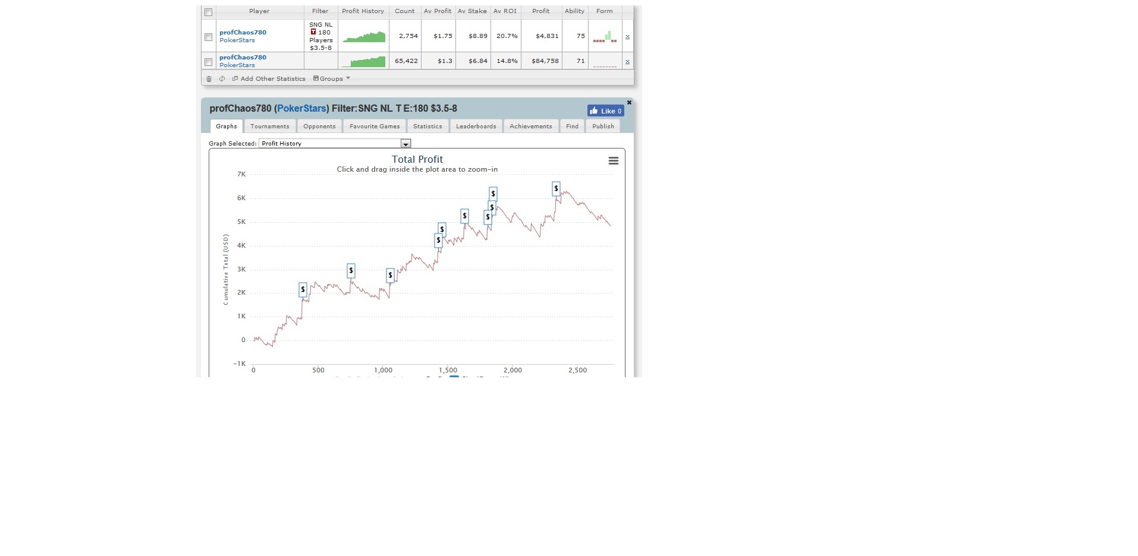The width and height of the screenshot is (1138, 556).
Task: Sort by the Form column header
Action: pos(605,11)
